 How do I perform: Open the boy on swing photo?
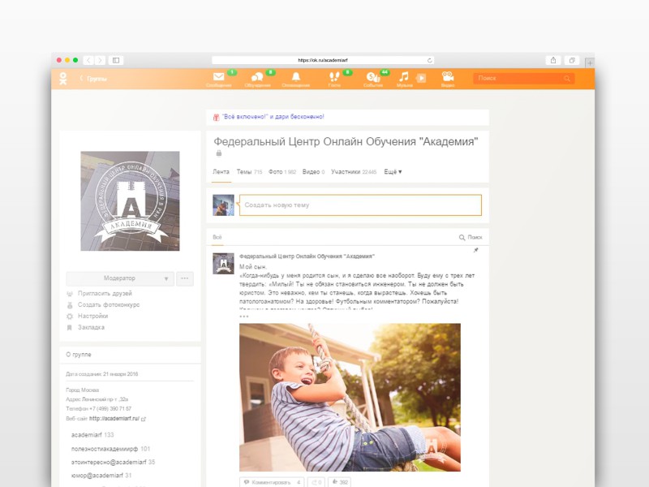tap(350, 397)
